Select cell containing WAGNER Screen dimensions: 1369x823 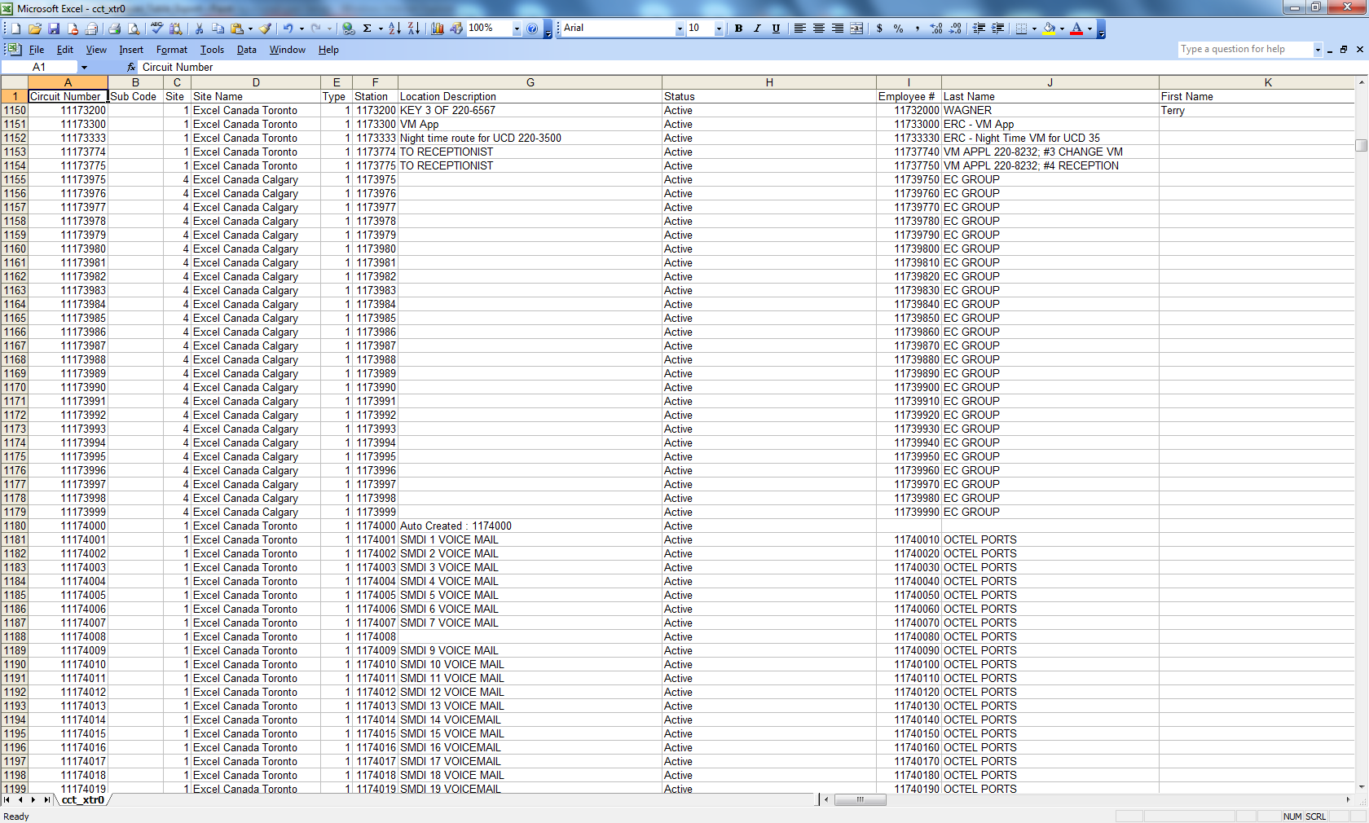1050,111
